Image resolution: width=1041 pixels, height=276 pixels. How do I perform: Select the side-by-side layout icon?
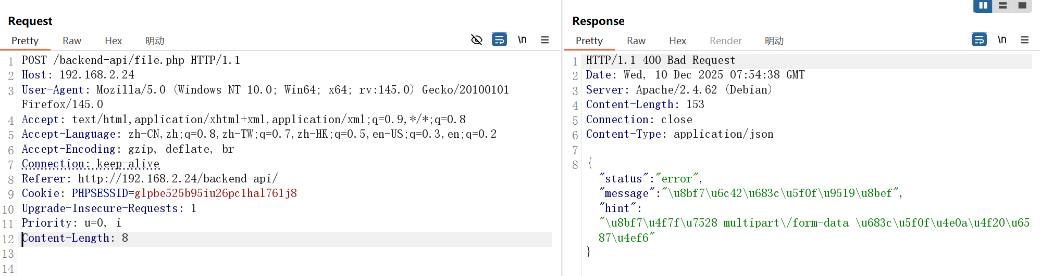tap(983, 6)
